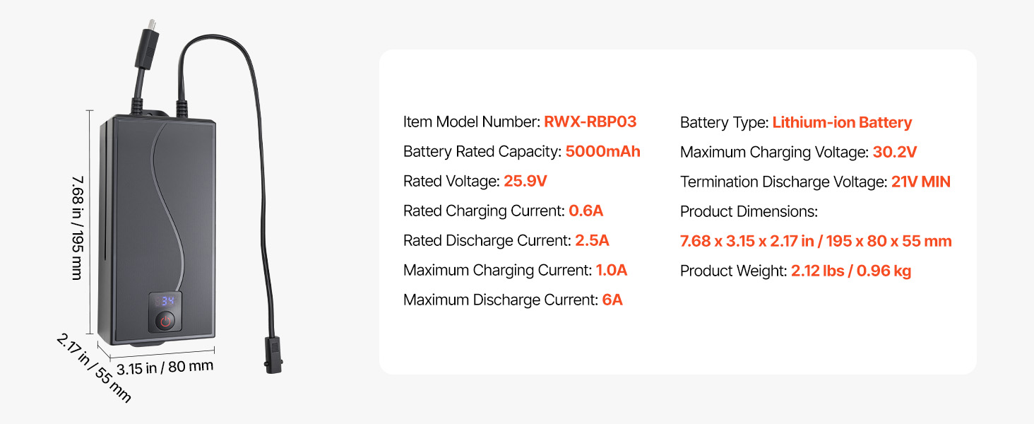Screen dimensions: 1034x424
Task: Click the 30.2V maximum charging voltage value
Action: (895, 153)
